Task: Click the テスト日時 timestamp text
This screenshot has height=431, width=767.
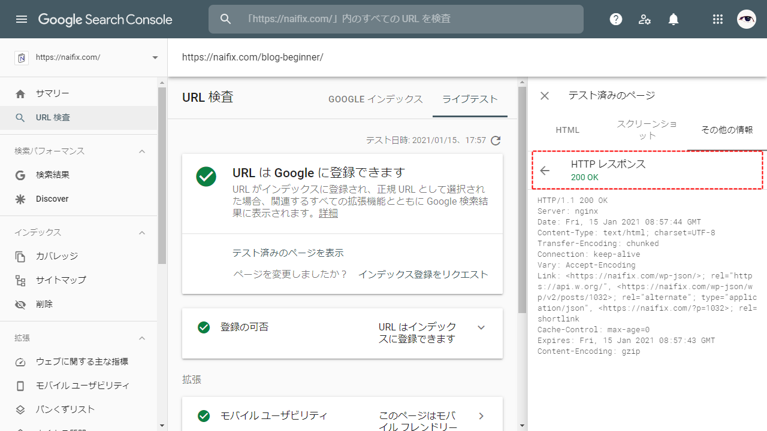Action: tap(426, 141)
